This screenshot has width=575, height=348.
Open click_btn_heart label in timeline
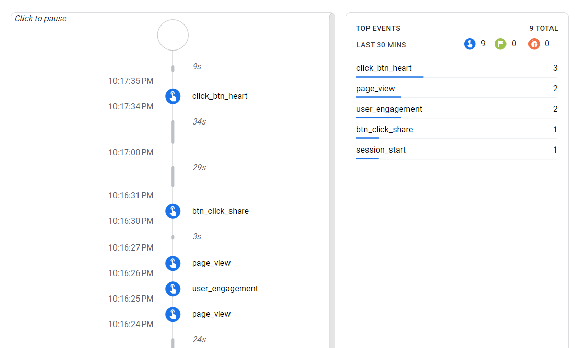pos(220,96)
